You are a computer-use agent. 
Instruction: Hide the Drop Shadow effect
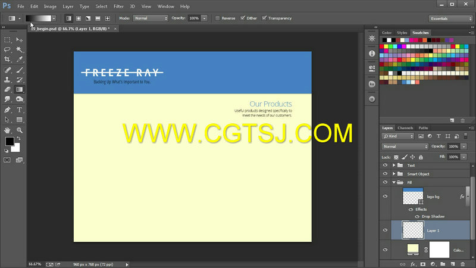point(417,217)
